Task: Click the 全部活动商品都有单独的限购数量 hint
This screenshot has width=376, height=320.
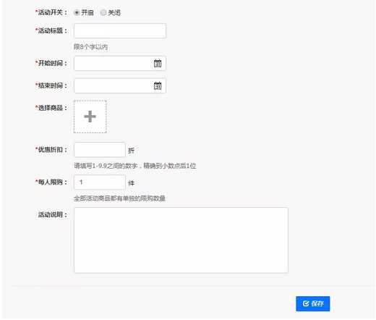Action: coord(119,198)
